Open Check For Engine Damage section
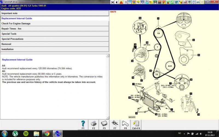This screenshot has width=219, height=137. pyautogui.click(x=54, y=24)
